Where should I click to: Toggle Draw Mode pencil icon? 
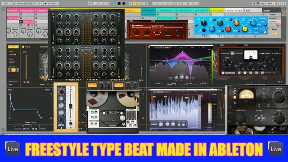tap(254, 4)
